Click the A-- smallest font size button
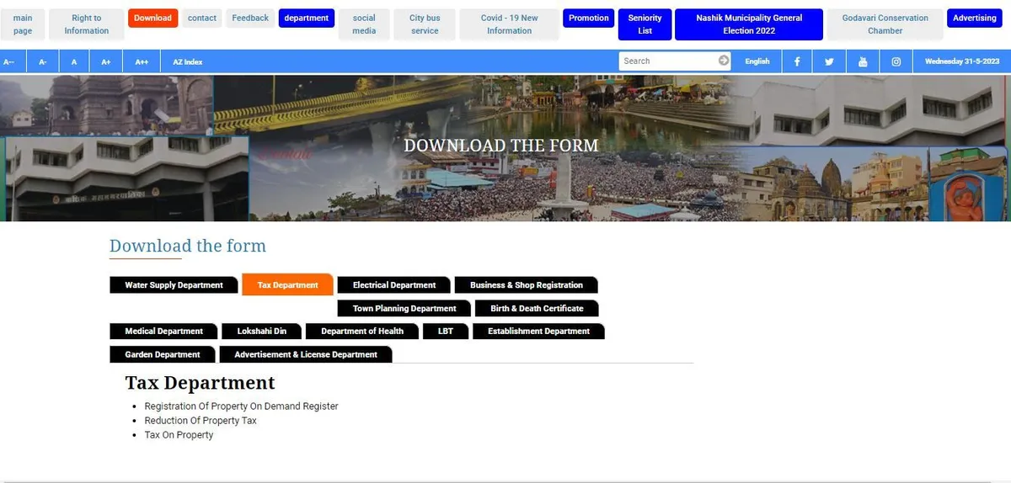The width and height of the screenshot is (1011, 483). tap(8, 61)
